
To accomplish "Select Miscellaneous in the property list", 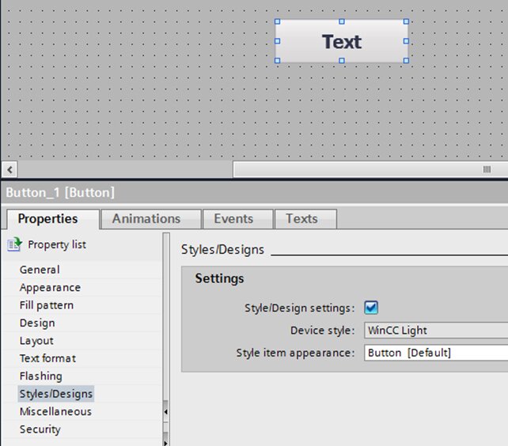I will point(55,411).
